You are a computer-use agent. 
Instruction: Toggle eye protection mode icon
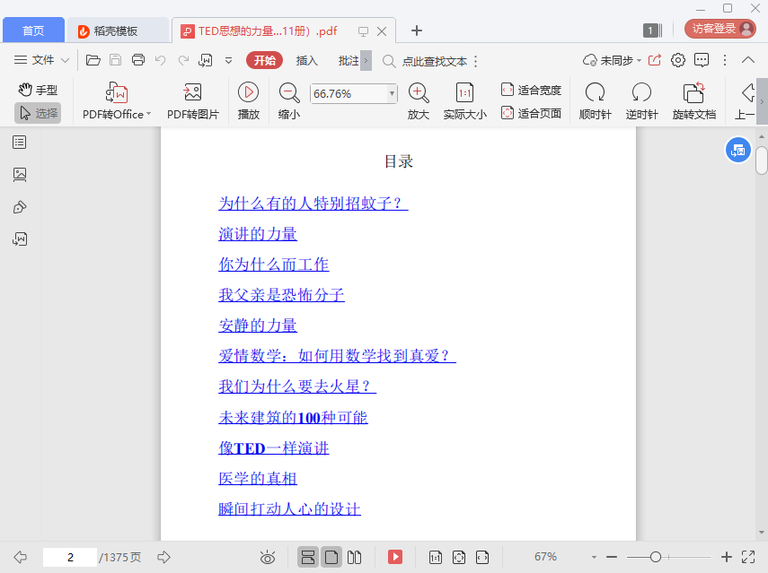coord(268,557)
